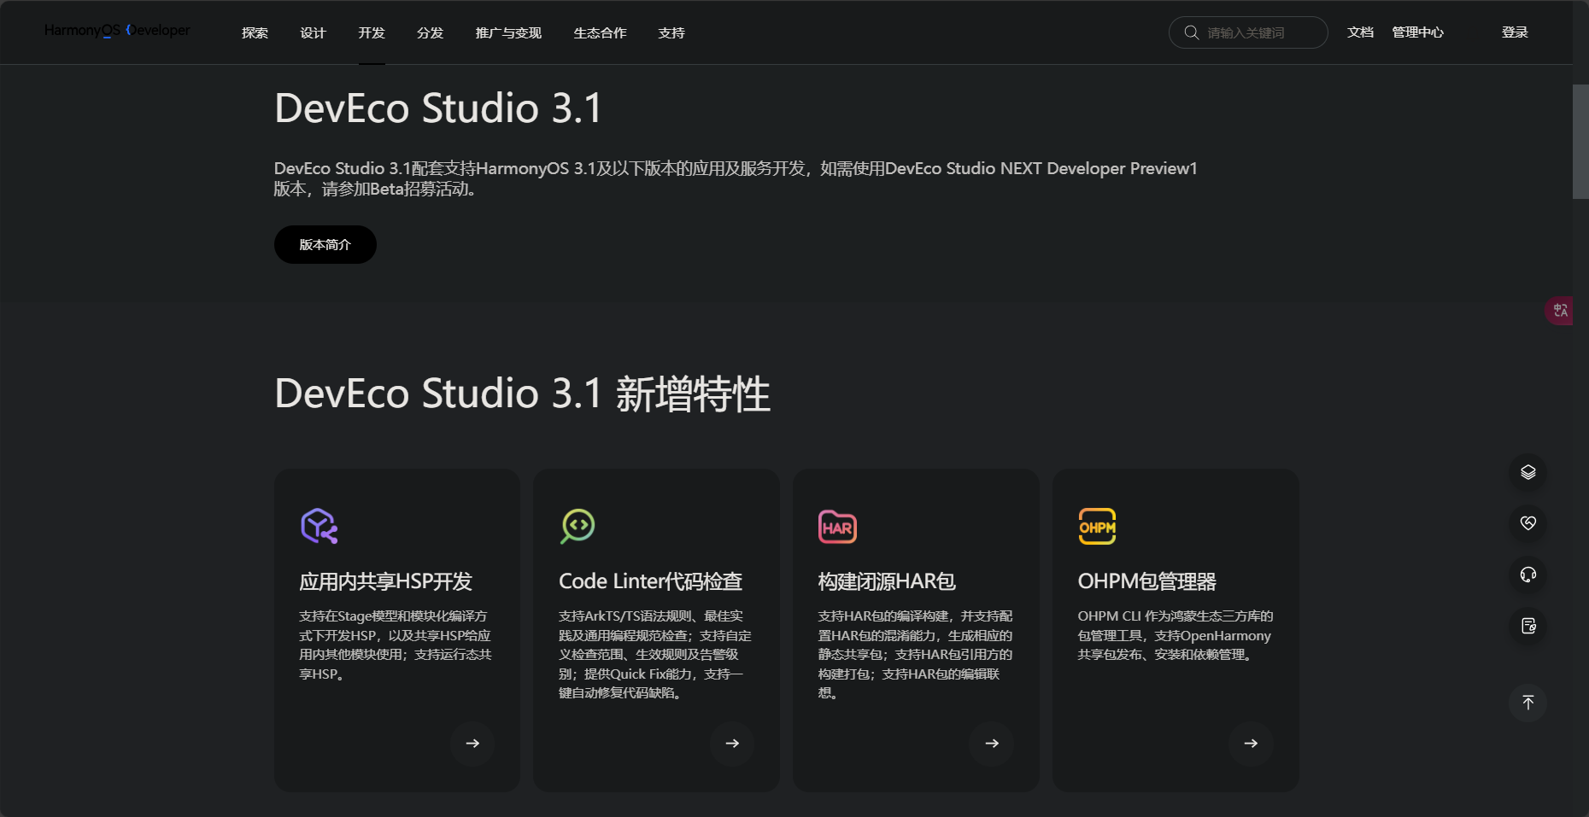Click the HAR folder icon
The width and height of the screenshot is (1589, 817).
837,527
